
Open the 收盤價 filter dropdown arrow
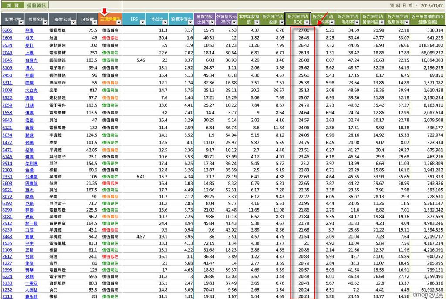(x=95, y=22)
